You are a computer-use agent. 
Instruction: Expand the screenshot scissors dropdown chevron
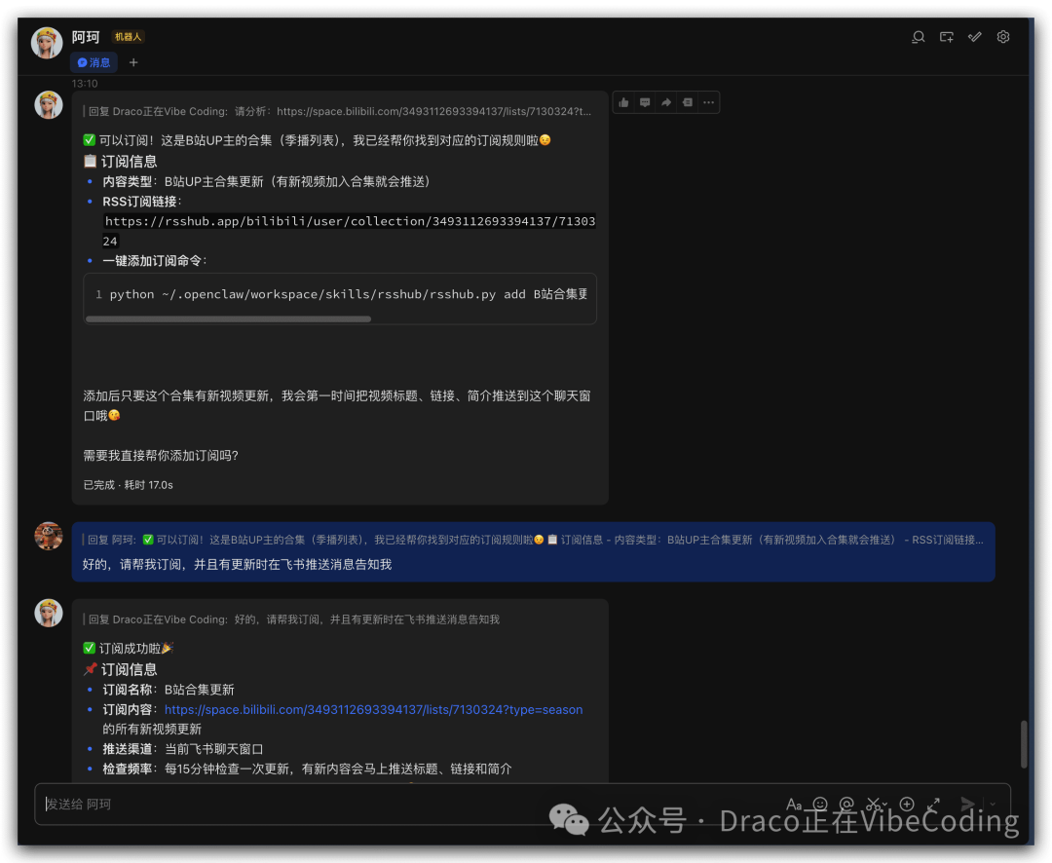tap(884, 806)
